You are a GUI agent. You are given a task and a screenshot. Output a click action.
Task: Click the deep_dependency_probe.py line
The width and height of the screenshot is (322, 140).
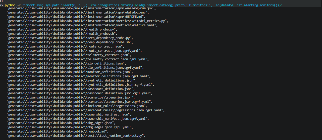[x=70, y=38]
